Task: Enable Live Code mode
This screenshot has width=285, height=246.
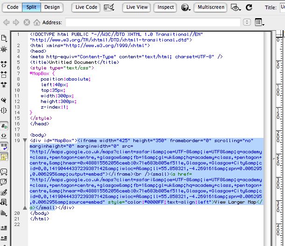Action: pos(86,7)
